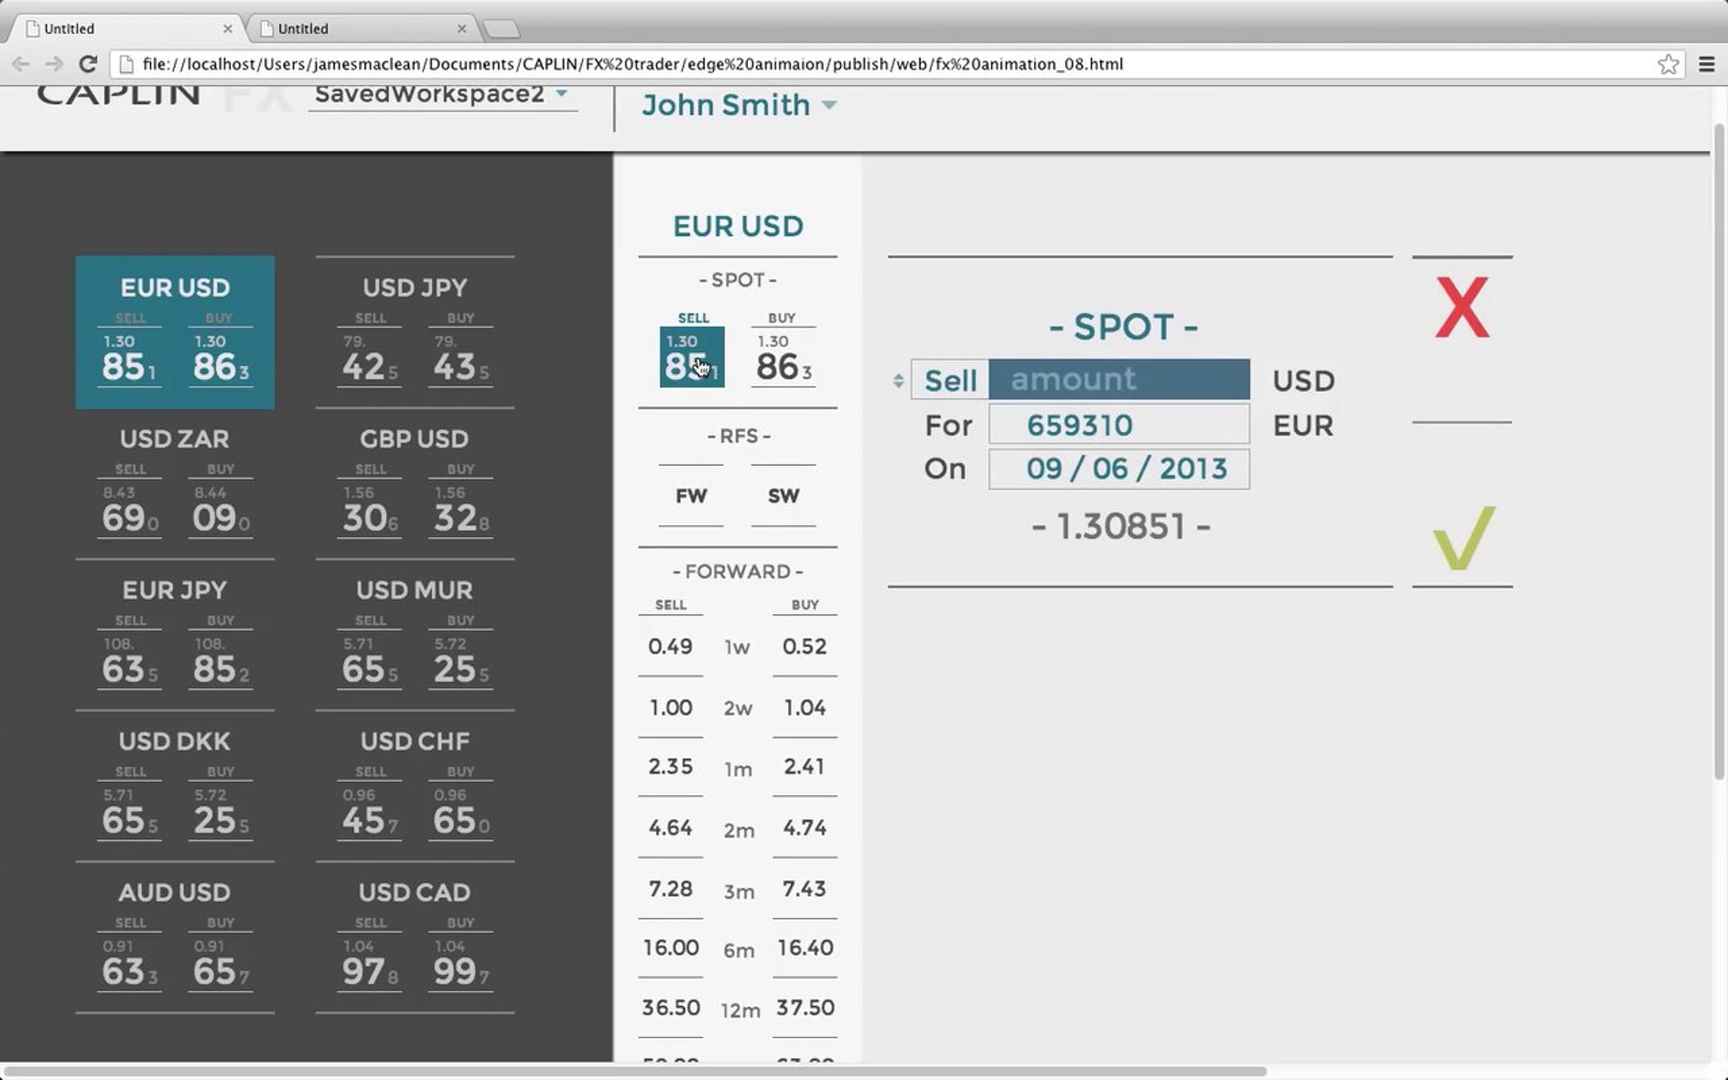
Task: Select the FW option under RFS
Action: [x=690, y=495]
